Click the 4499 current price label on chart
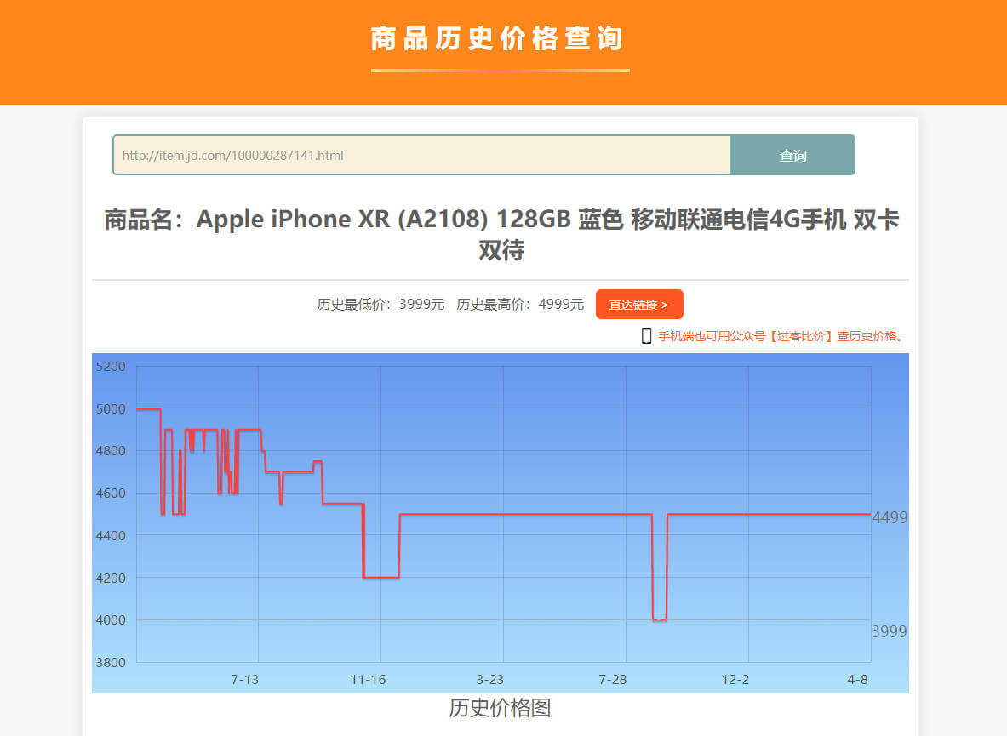Viewport: 1007px width, 736px height. [x=890, y=517]
